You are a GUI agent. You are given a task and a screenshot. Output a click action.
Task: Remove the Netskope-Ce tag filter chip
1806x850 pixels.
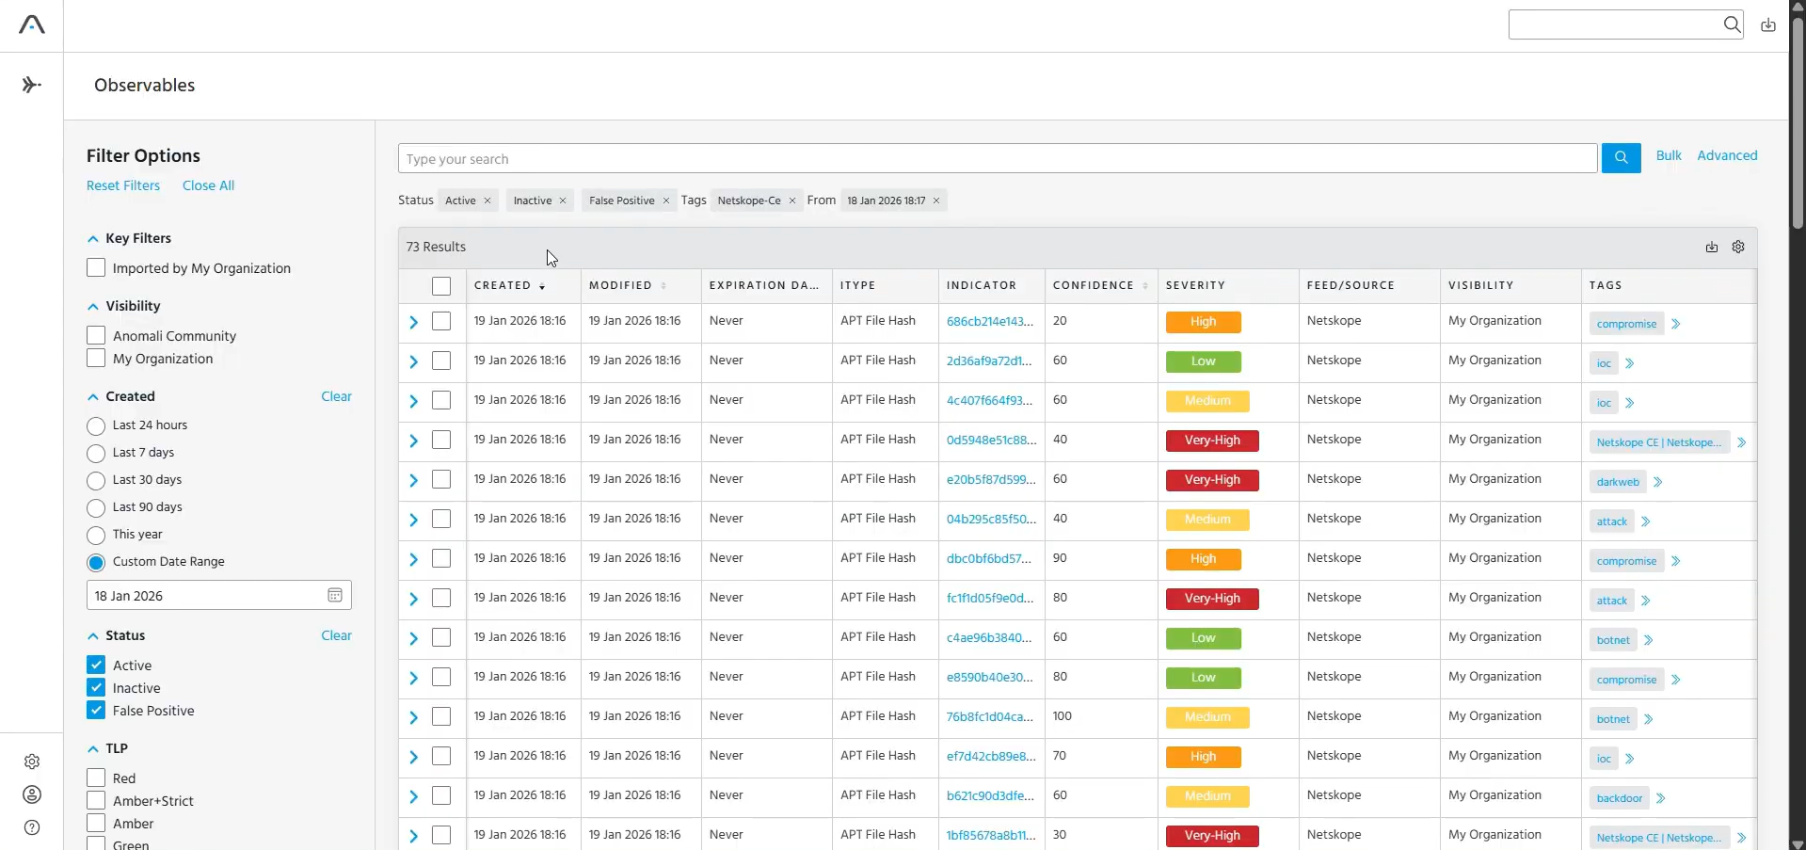pyautogui.click(x=792, y=200)
